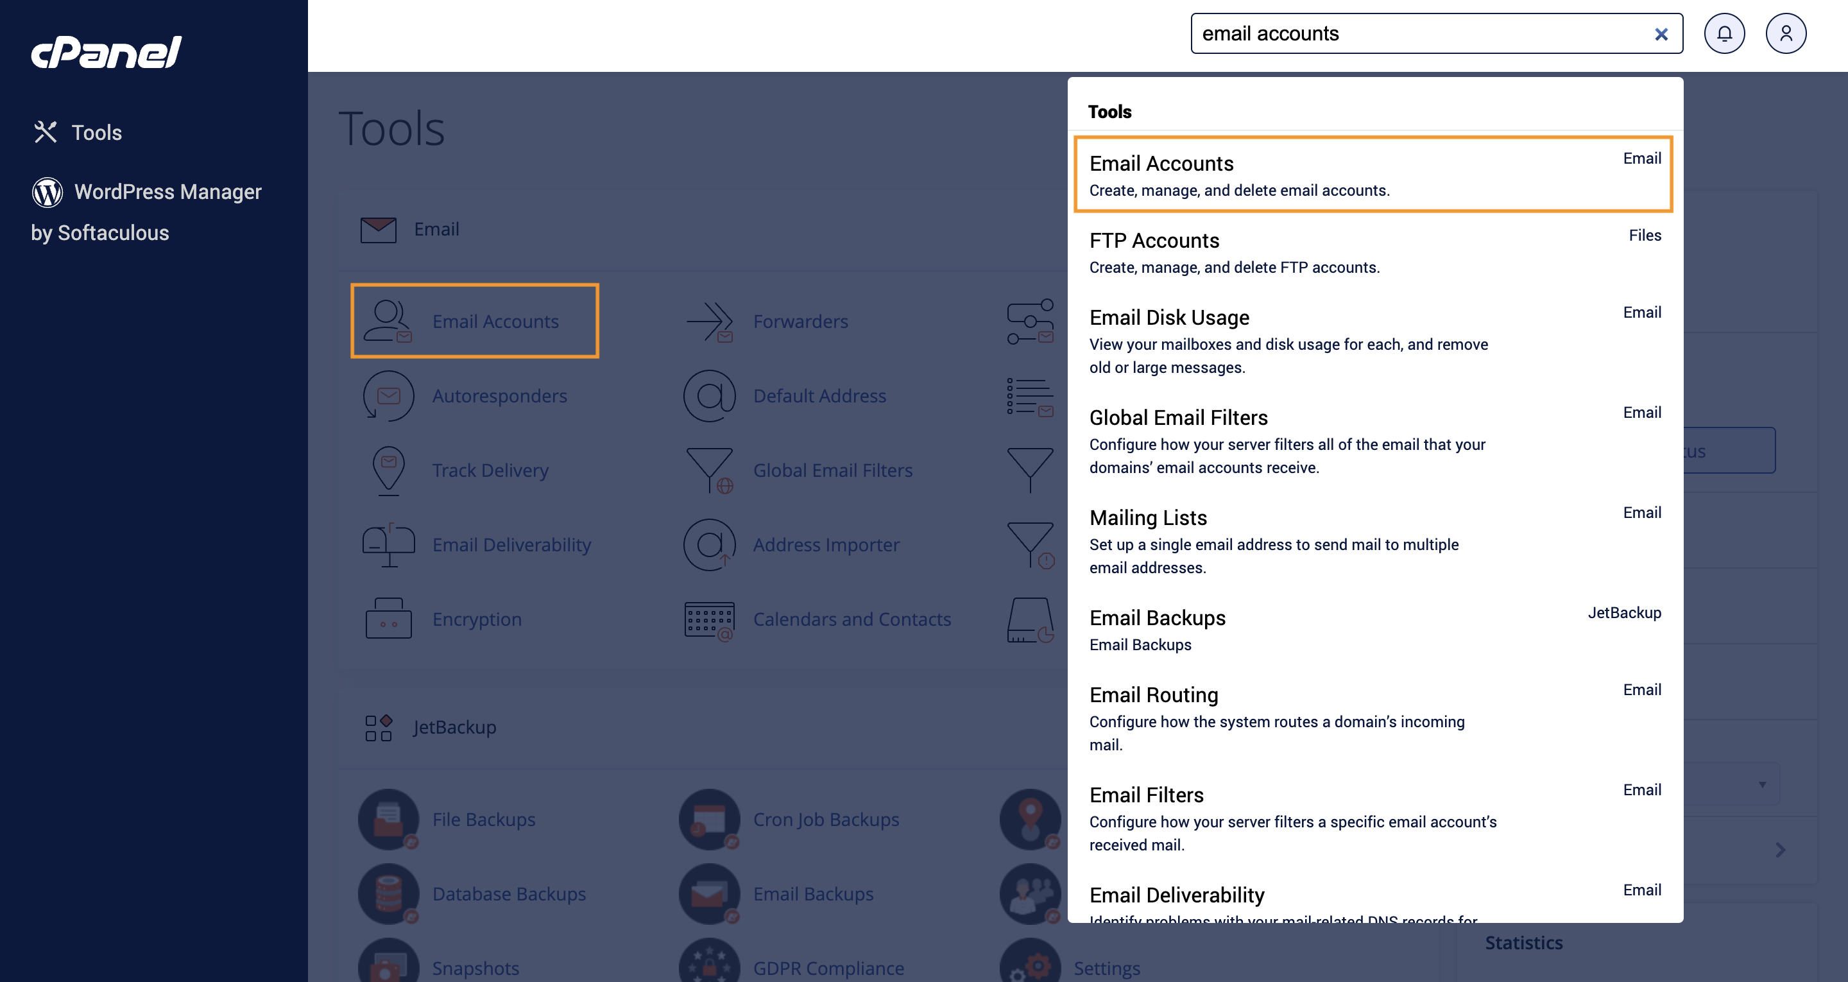Select the Address Importer icon
Screen dimensions: 1848x982
pyautogui.click(x=709, y=544)
